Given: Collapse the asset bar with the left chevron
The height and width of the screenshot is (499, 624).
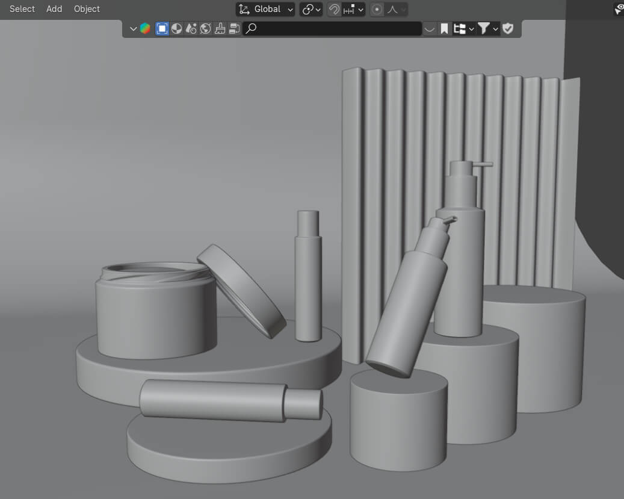Looking at the screenshot, I should coord(134,29).
